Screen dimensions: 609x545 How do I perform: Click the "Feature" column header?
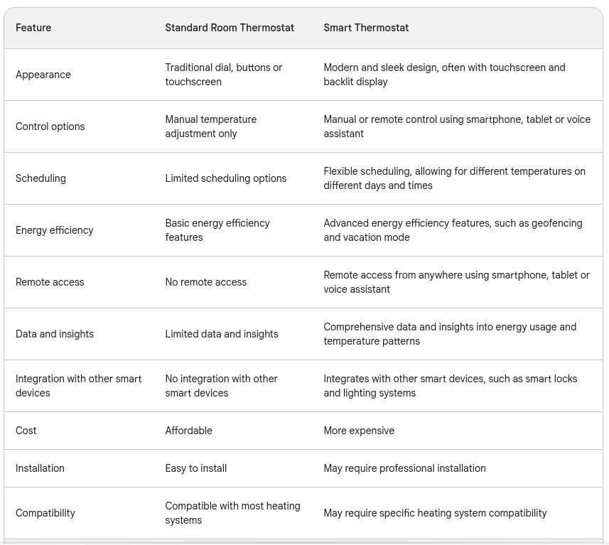click(x=33, y=28)
